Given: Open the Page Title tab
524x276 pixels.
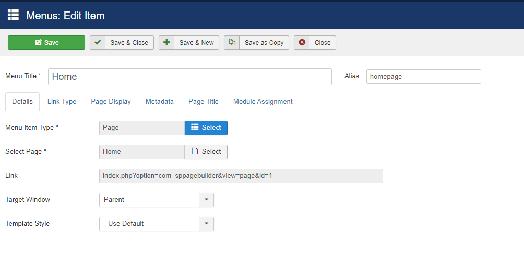Looking at the screenshot, I should click(204, 102).
